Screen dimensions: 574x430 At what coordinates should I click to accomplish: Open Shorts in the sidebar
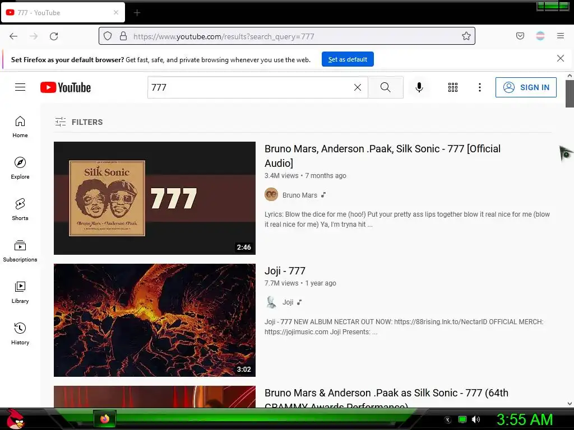coord(20,209)
